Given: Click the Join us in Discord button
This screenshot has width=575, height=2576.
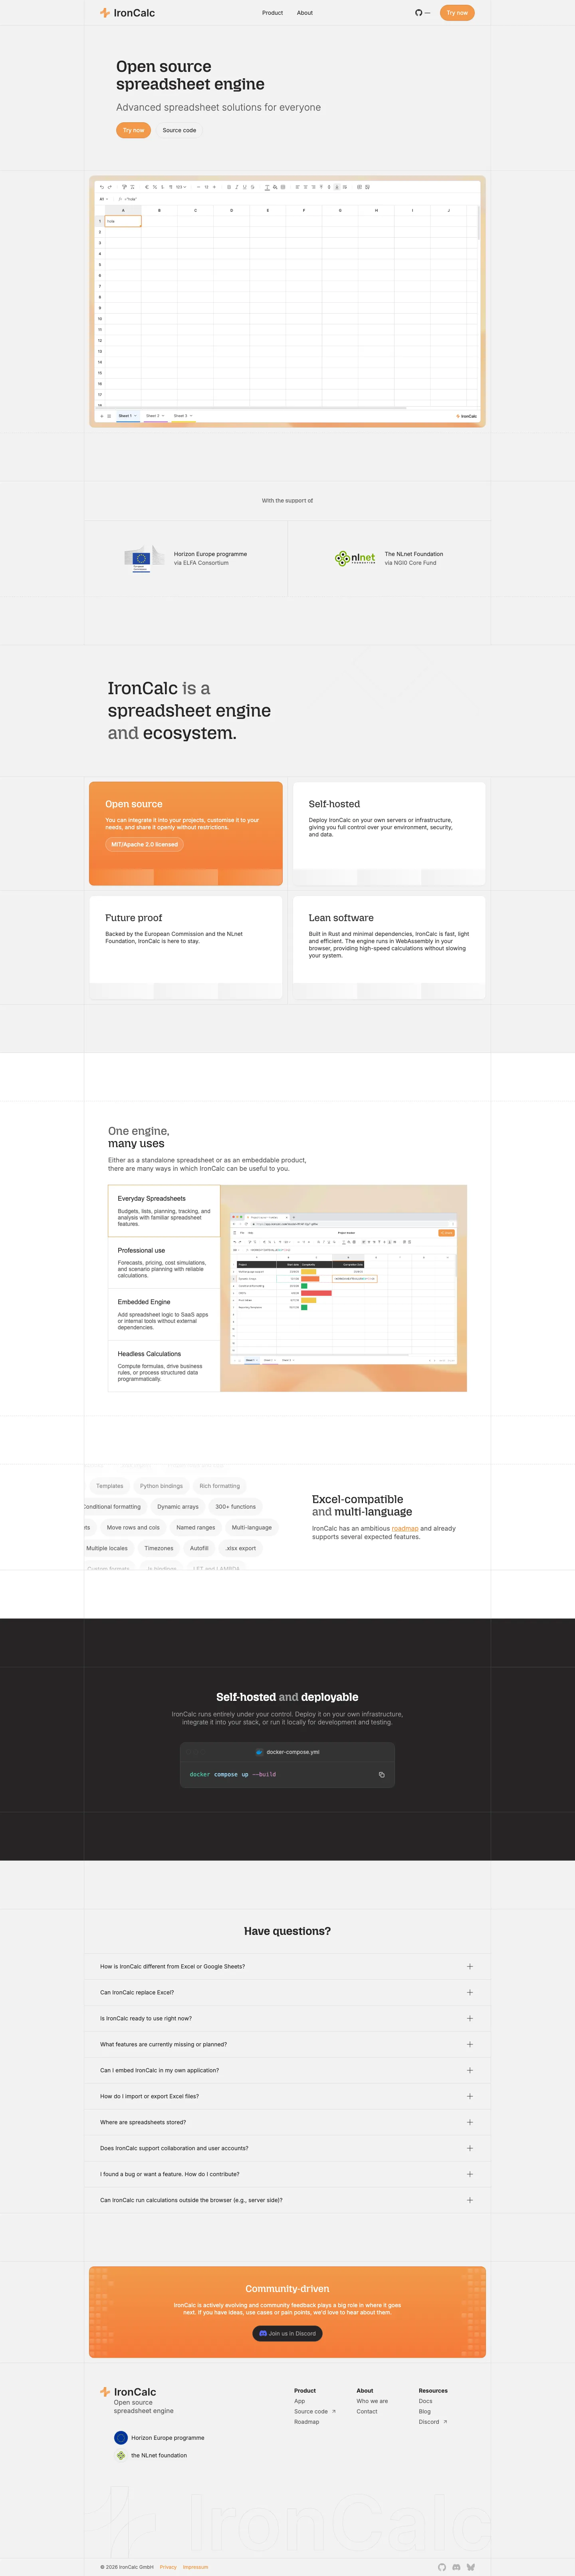Looking at the screenshot, I should pyautogui.click(x=287, y=2334).
